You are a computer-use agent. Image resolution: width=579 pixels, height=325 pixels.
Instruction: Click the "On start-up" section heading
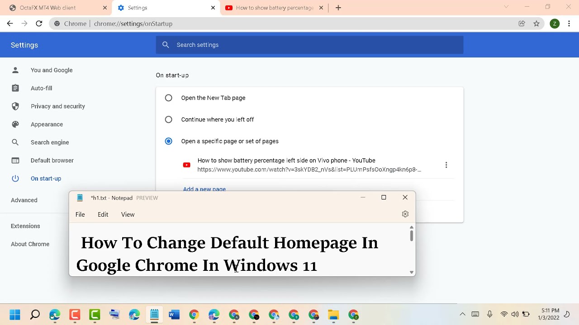pyautogui.click(x=172, y=75)
